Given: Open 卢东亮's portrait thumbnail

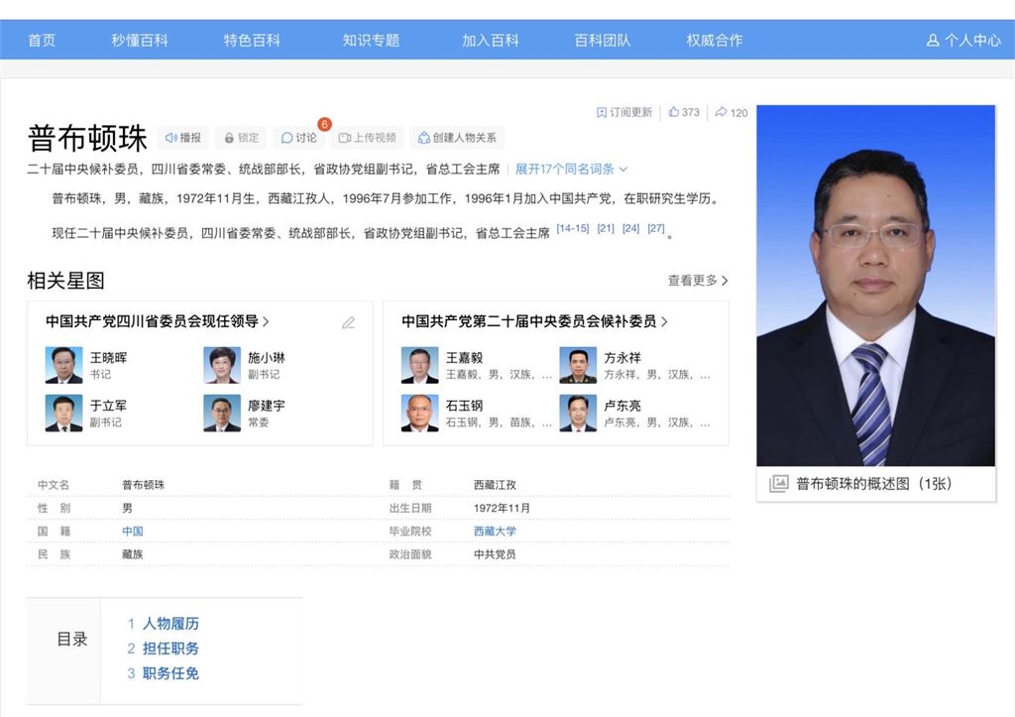Looking at the screenshot, I should tap(578, 413).
